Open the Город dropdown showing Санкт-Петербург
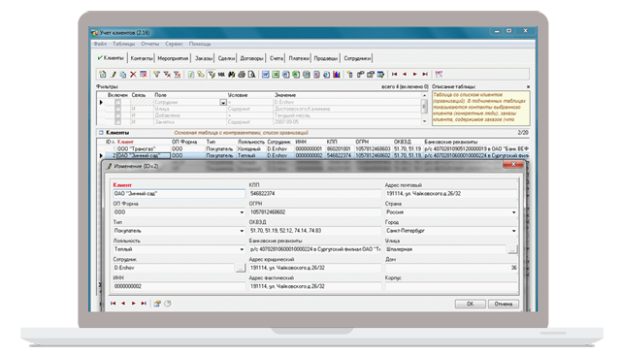Viewport: 621px width, 355px height. point(513,231)
